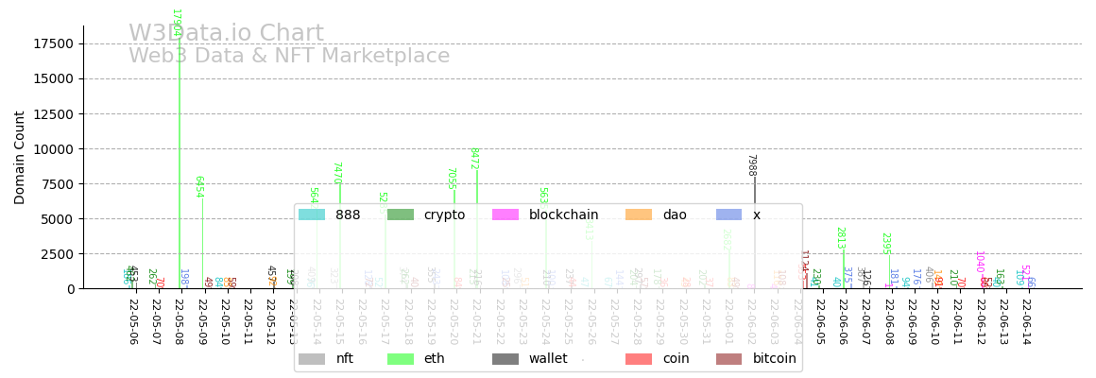This screenshot has width=1096, height=378.
Task: Click the 10000 y-axis tick label
Action: (x=53, y=148)
